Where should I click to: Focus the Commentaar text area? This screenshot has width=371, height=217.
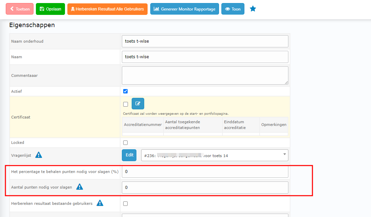[205, 75]
